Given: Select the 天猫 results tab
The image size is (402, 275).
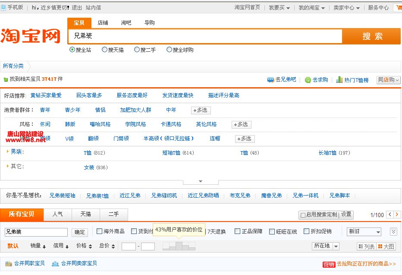Looking at the screenshot, I should tap(86, 214).
